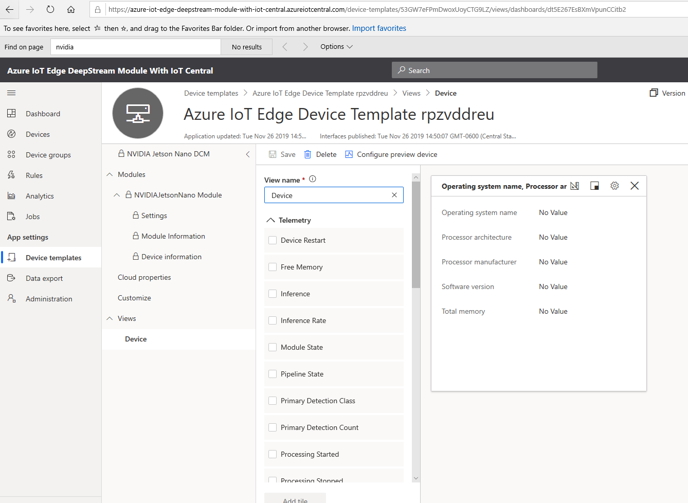Go to next find result arrow
This screenshot has height=503, width=688.
point(305,47)
